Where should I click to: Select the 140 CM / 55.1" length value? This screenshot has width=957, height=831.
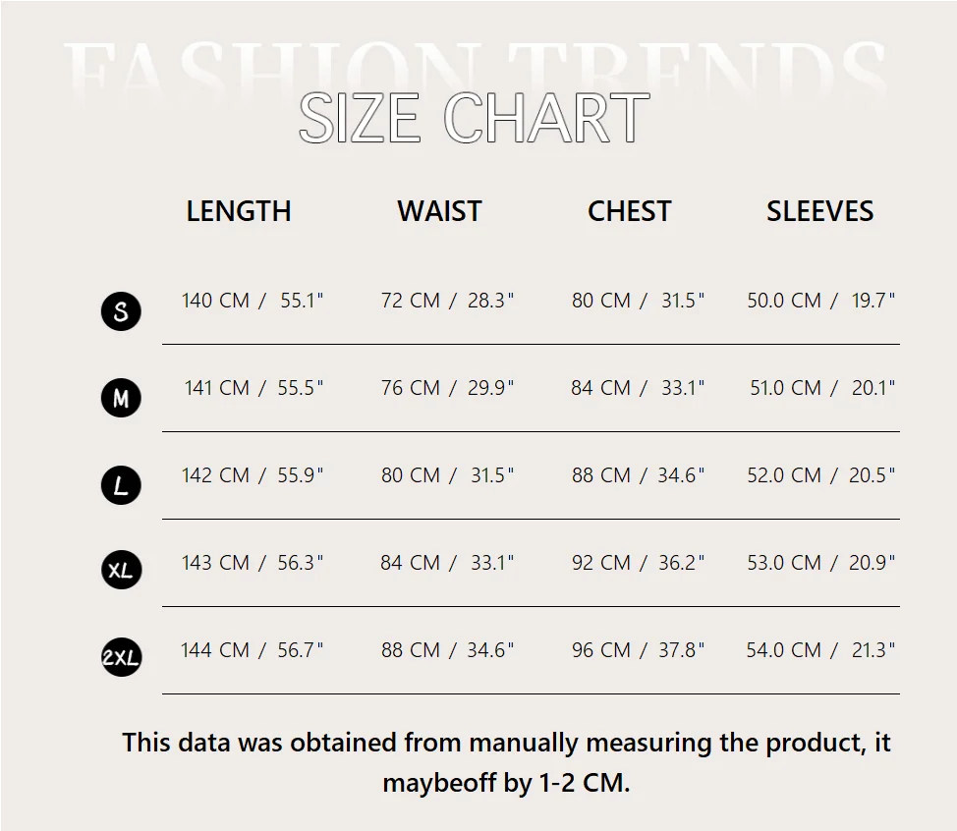pyautogui.click(x=253, y=301)
